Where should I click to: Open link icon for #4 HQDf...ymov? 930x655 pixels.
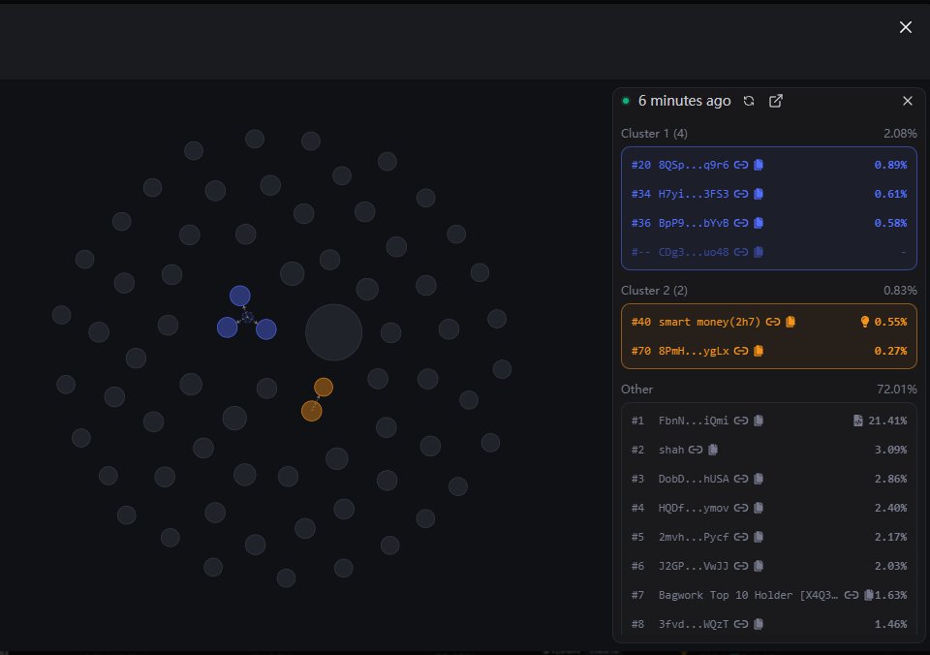(x=741, y=508)
